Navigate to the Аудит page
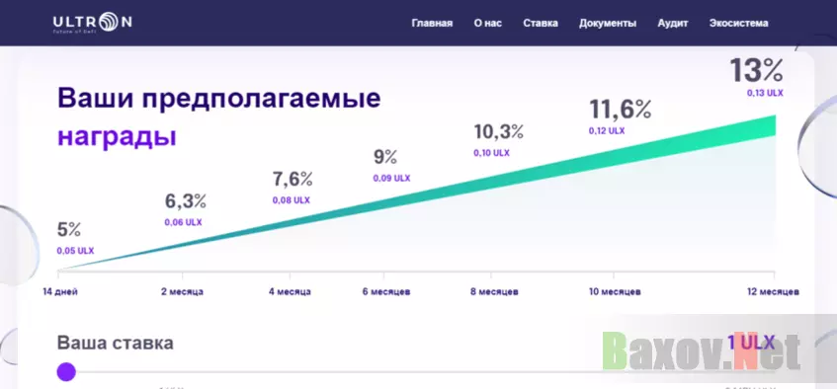 673,24
